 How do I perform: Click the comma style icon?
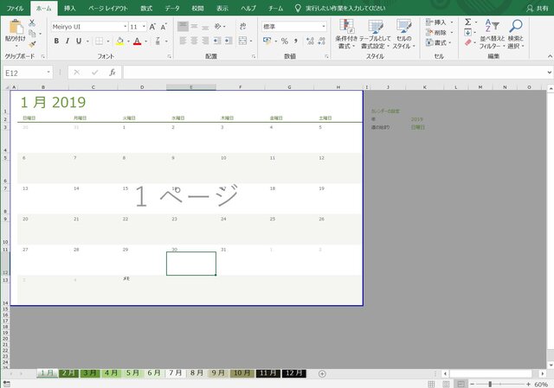tap(295, 41)
